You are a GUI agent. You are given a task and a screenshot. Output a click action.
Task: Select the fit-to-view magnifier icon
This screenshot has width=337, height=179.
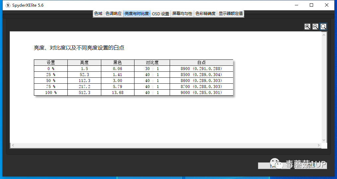point(323,27)
